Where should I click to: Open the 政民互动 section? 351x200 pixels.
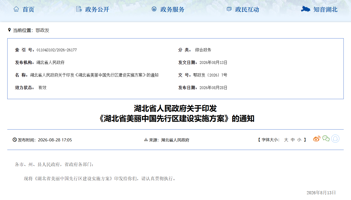(x=247, y=10)
